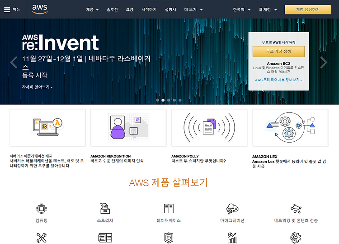Image resolution: width=339 pixels, height=244 pixels.
Task: Open the serverless application Lambda thumbnail
Action: click(x=47, y=128)
